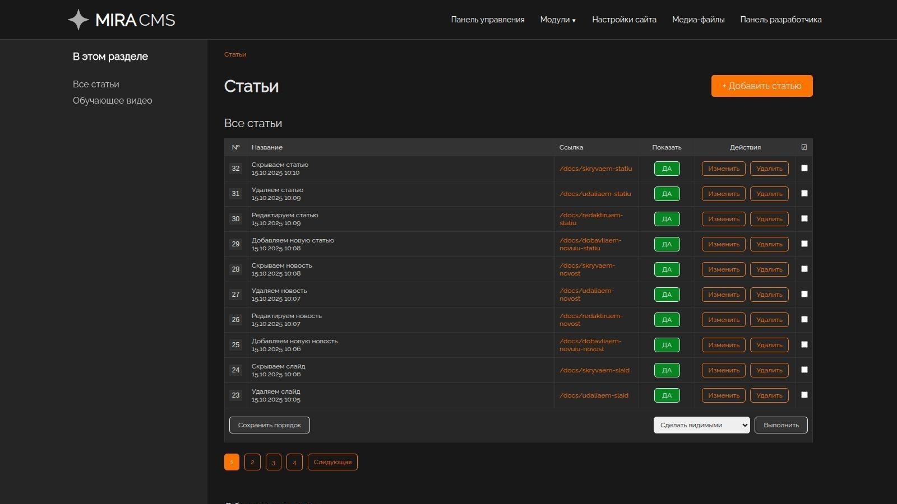Open Панель управления in the top menu
Viewport: 897px width, 504px height.
coord(488,20)
